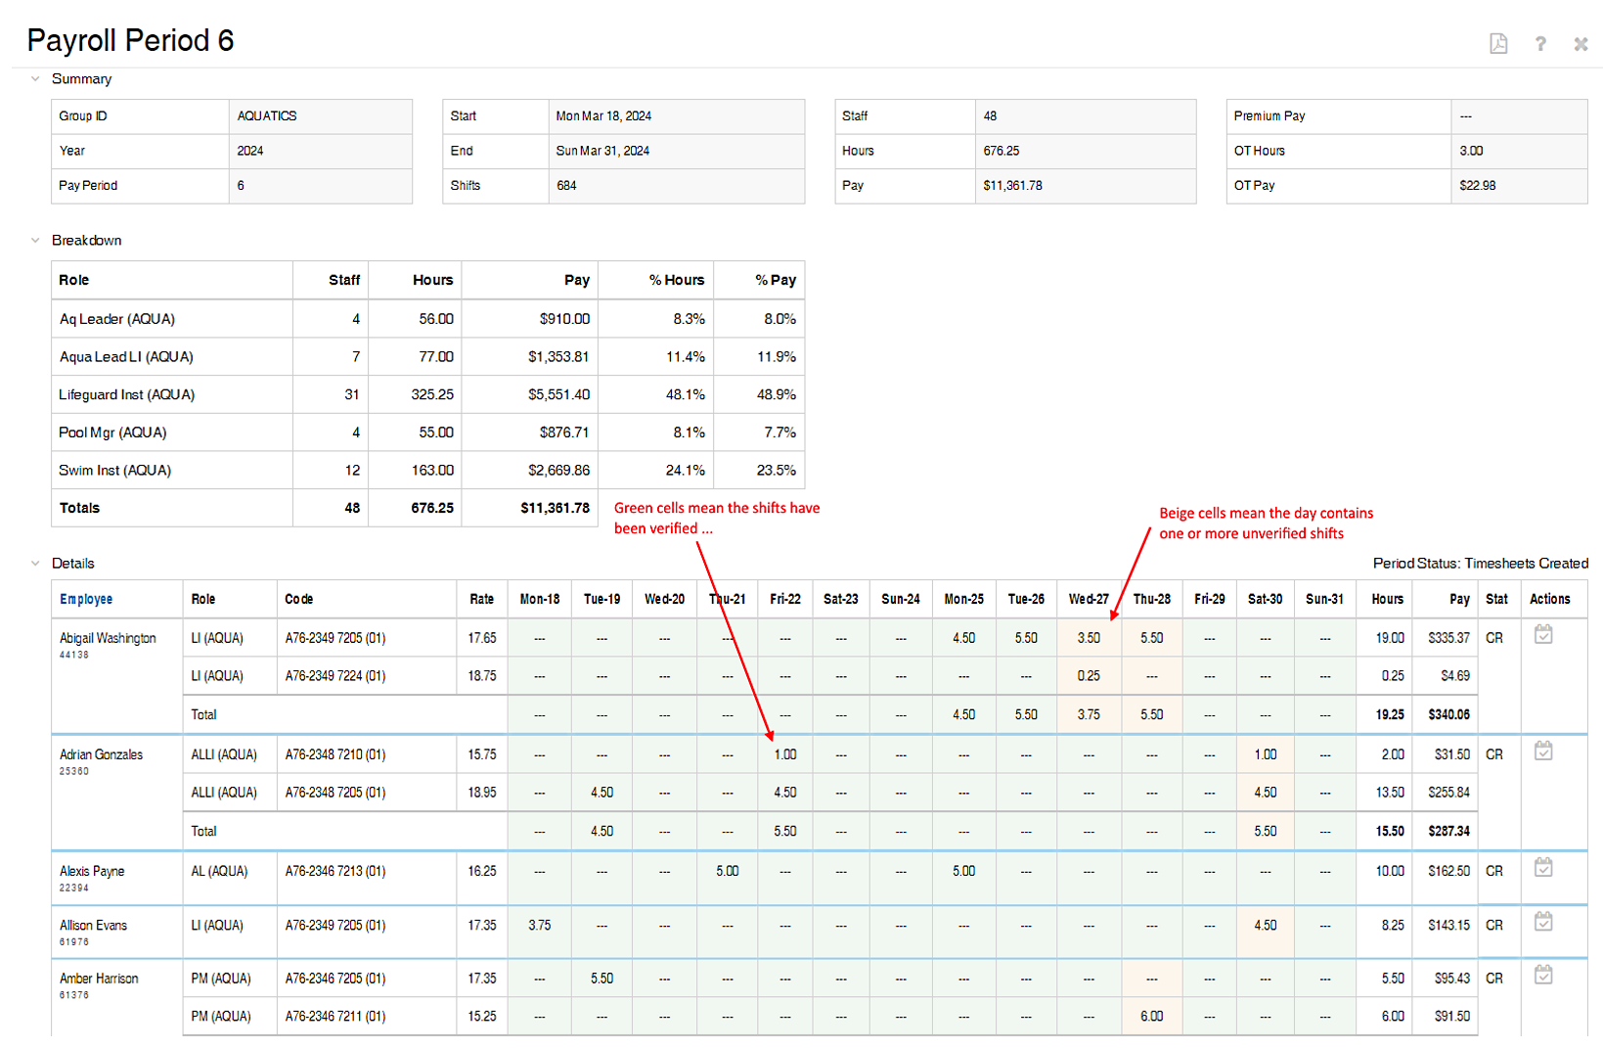Select the Lifeguard Inst (AQUA) row
Viewport: 1603px width, 1048px height.
[x=427, y=394]
